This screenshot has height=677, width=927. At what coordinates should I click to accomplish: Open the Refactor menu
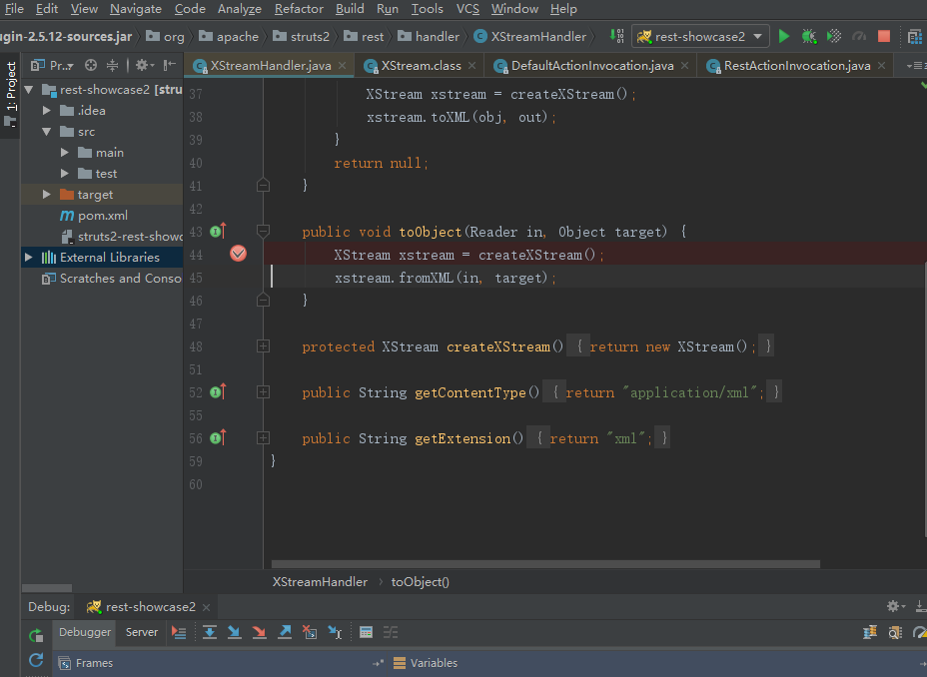[299, 9]
